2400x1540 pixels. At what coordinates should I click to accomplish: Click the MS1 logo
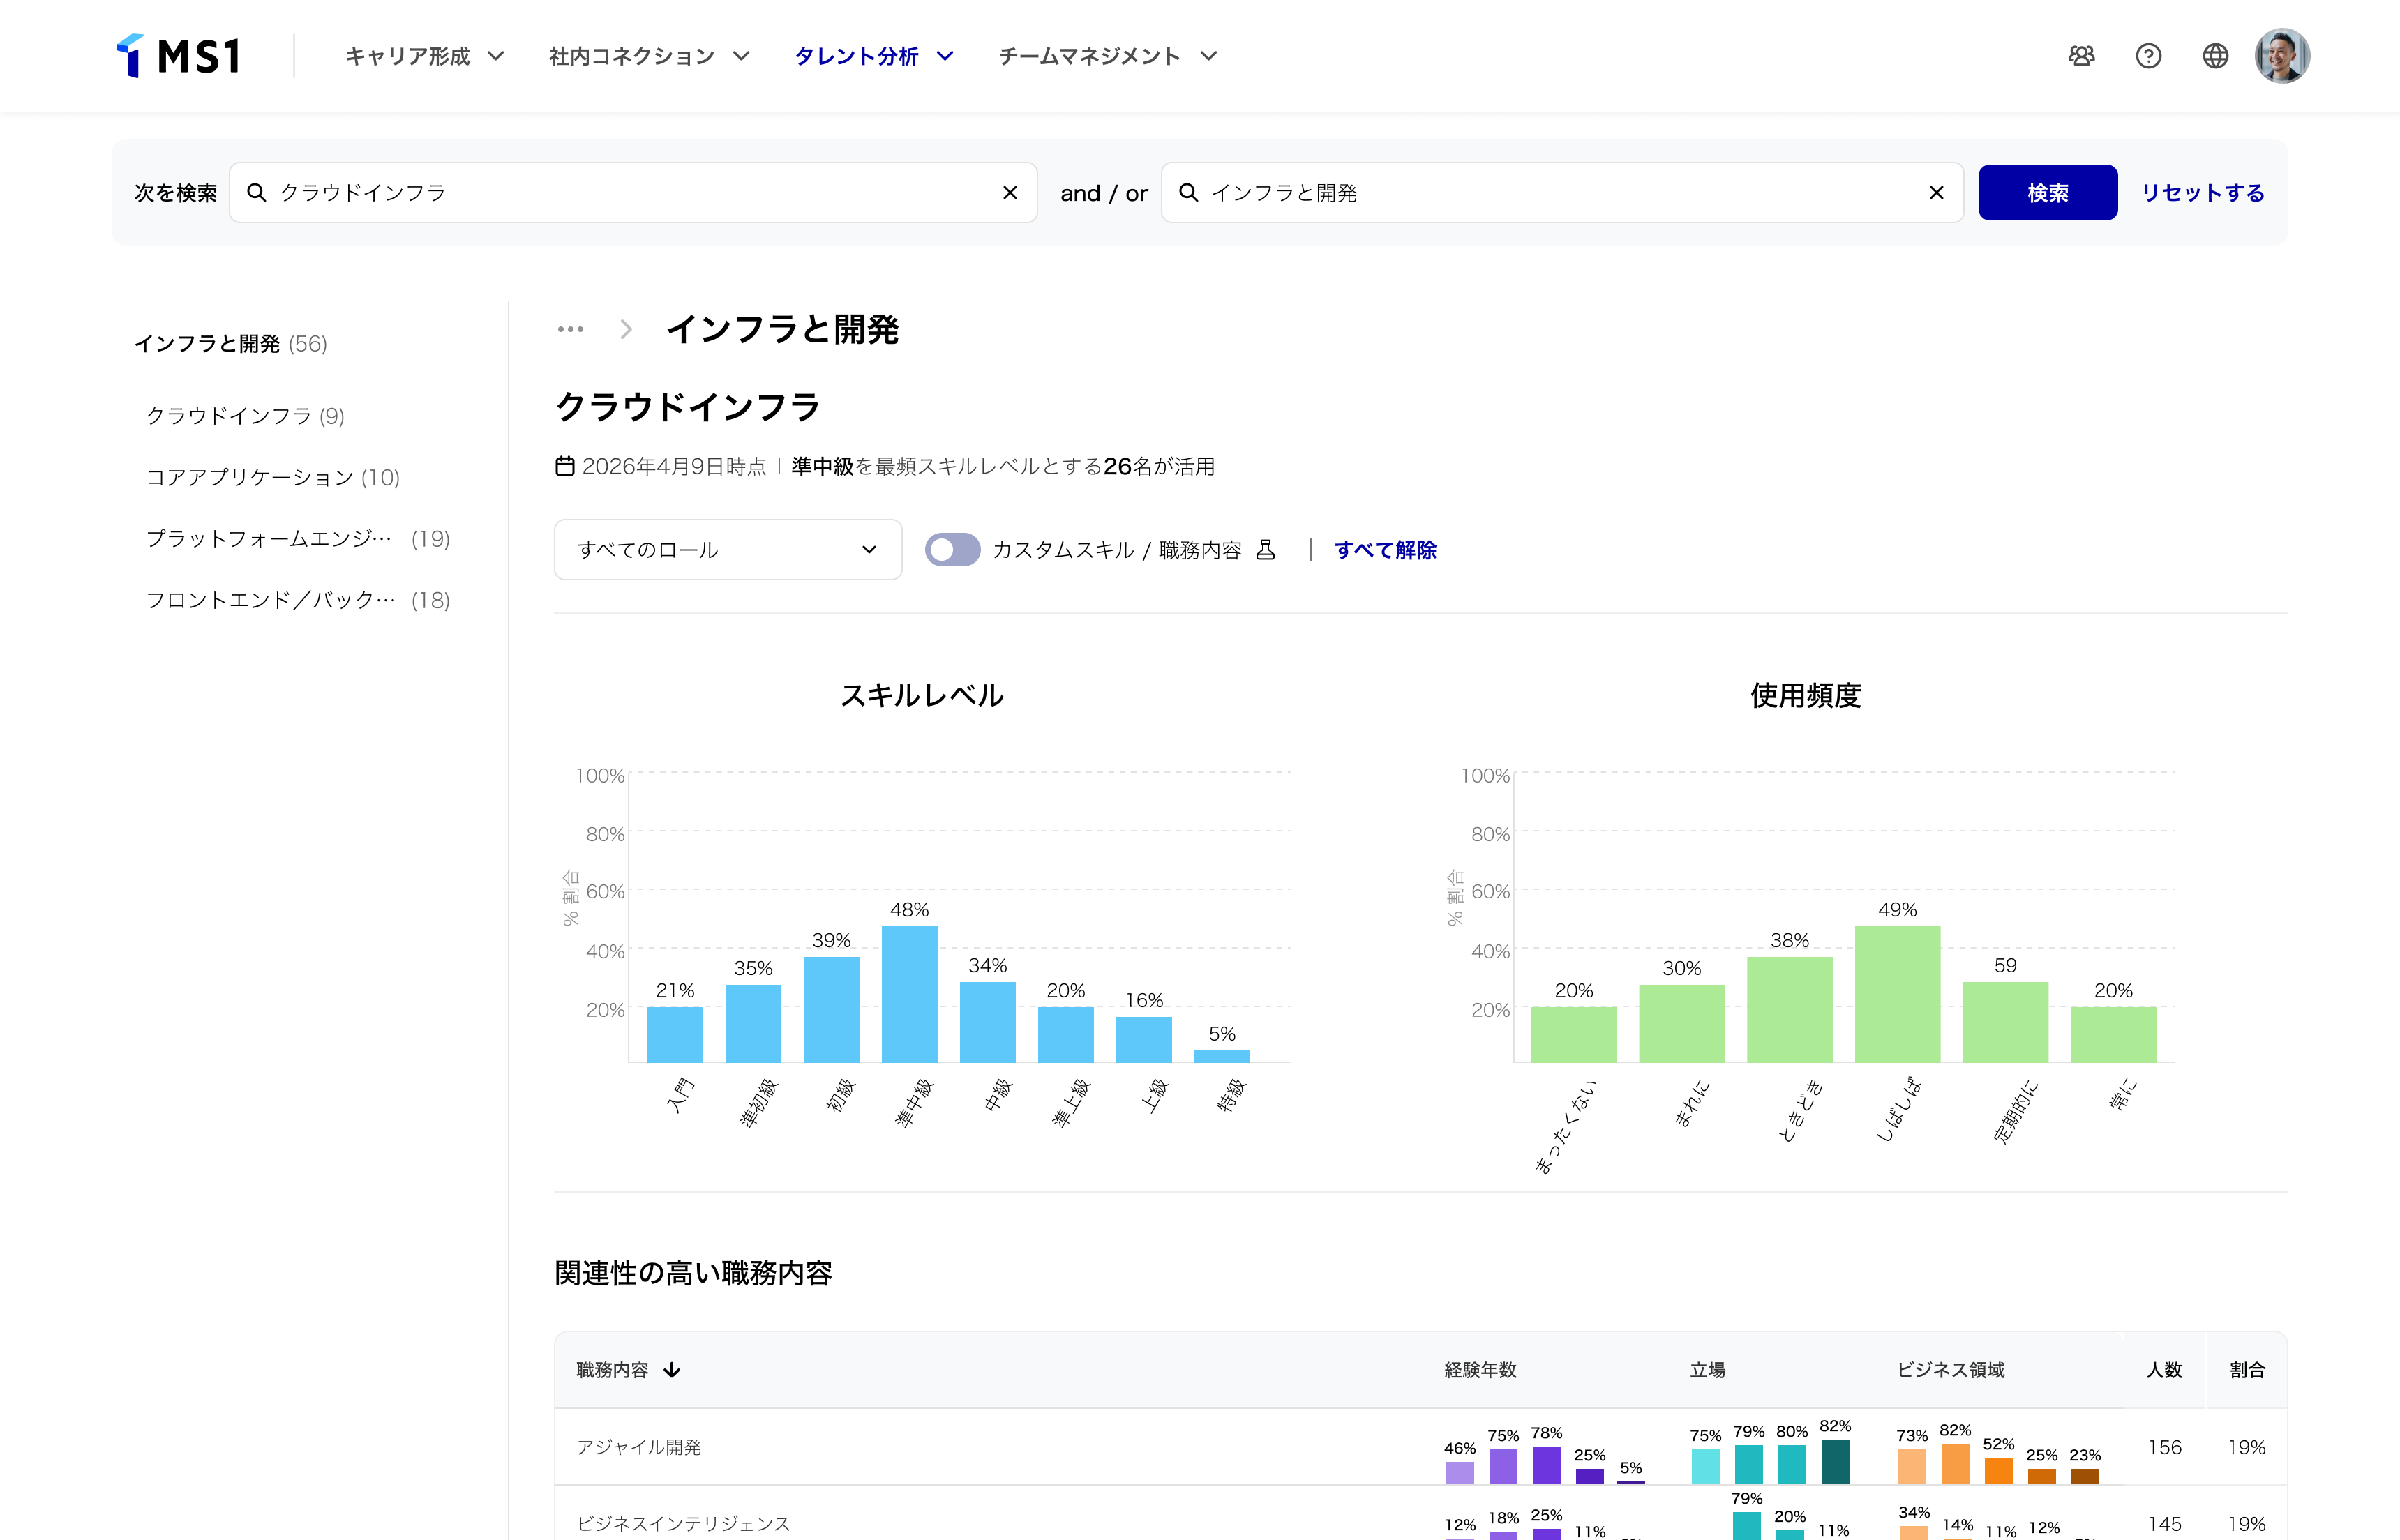tap(179, 56)
